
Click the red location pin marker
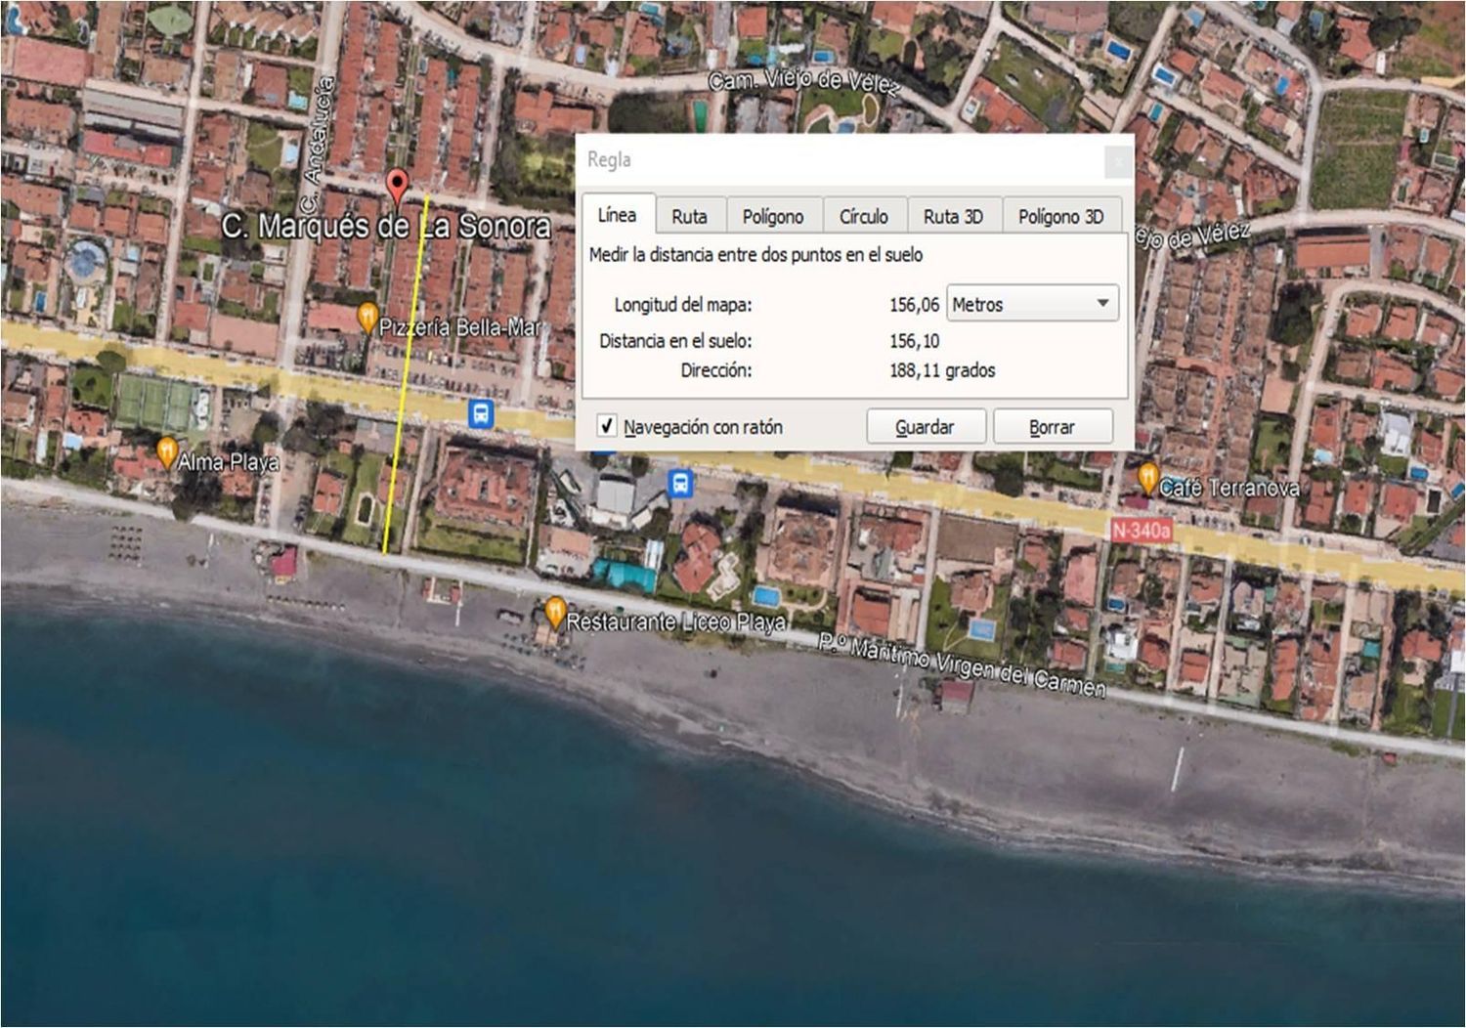tap(397, 186)
